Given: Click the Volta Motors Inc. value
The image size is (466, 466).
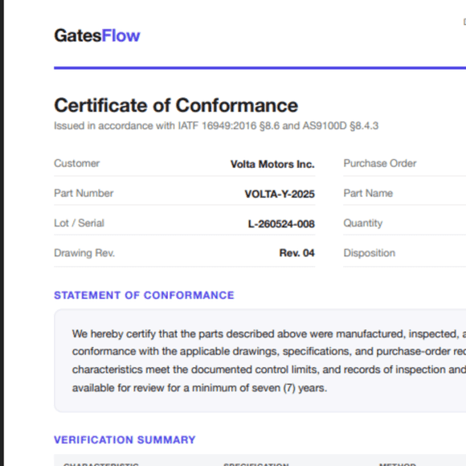Looking at the screenshot, I should 272,164.
